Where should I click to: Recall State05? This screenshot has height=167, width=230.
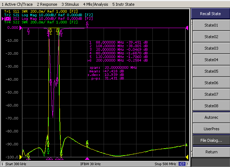(211, 71)
